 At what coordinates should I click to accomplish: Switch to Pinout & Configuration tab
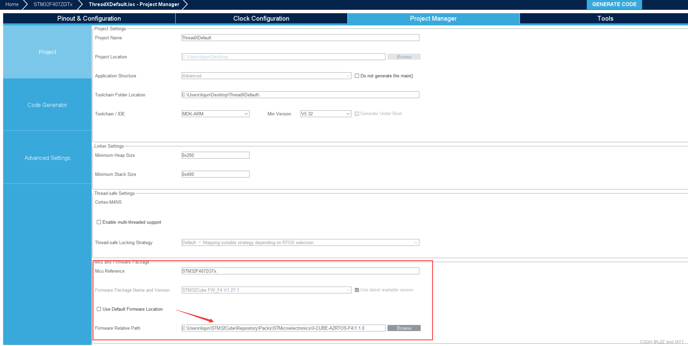89,18
